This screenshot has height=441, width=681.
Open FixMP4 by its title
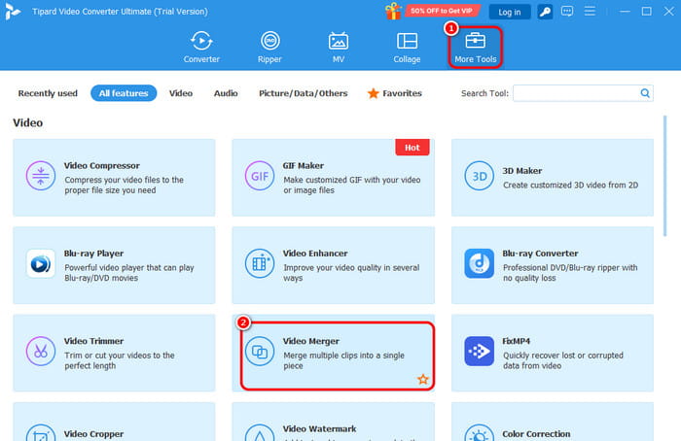[x=517, y=341]
